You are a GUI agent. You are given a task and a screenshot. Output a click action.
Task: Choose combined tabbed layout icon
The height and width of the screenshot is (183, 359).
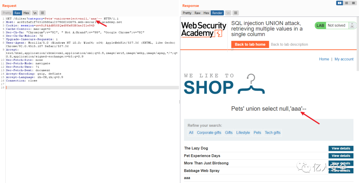pos(353,3)
